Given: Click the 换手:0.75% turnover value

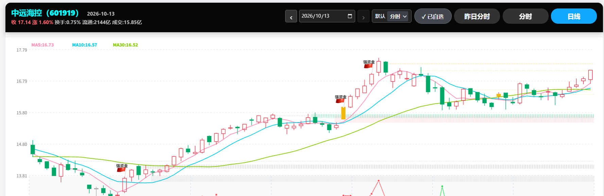Looking at the screenshot, I should [x=68, y=22].
